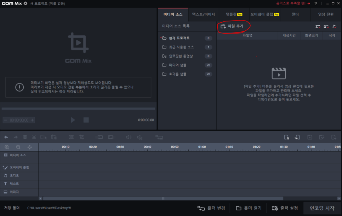Fit timeline to window icon
Viewport: 342px width, 216px height.
click(x=30, y=147)
